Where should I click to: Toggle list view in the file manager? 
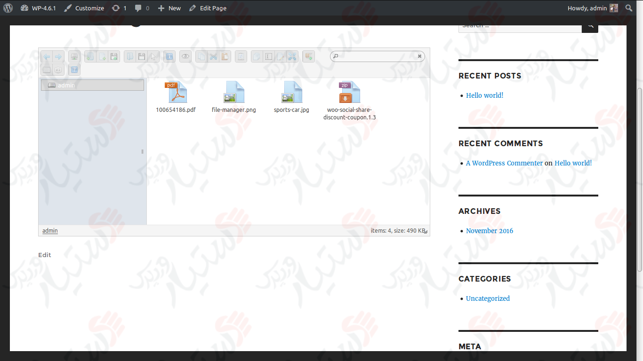click(47, 70)
